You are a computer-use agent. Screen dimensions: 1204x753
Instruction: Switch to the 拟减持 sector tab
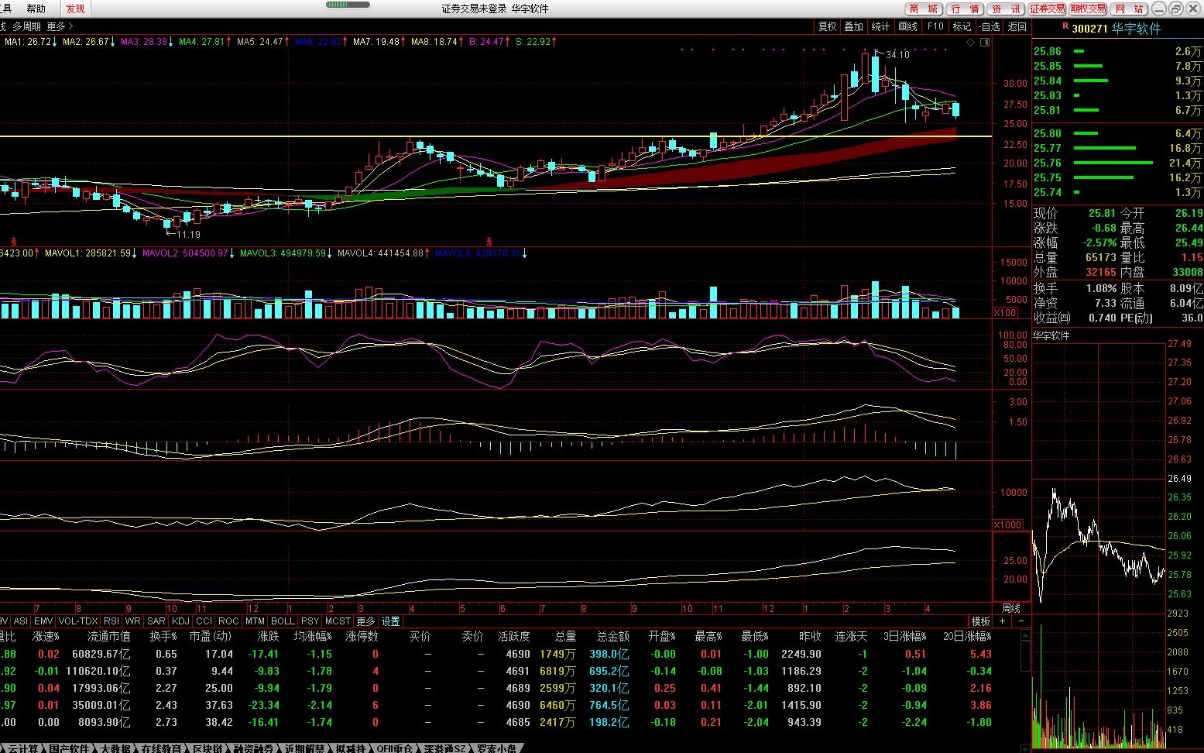coord(350,748)
